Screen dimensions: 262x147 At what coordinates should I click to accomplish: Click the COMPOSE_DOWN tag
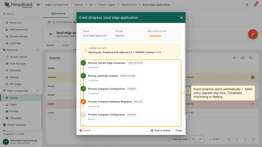pos(135,63)
